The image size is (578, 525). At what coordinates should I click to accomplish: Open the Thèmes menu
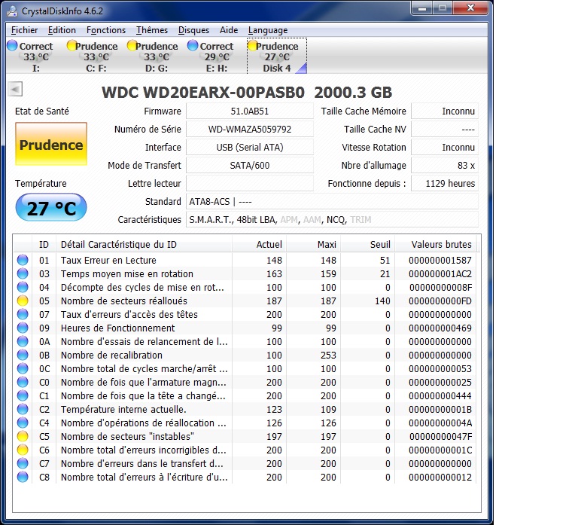click(x=152, y=30)
